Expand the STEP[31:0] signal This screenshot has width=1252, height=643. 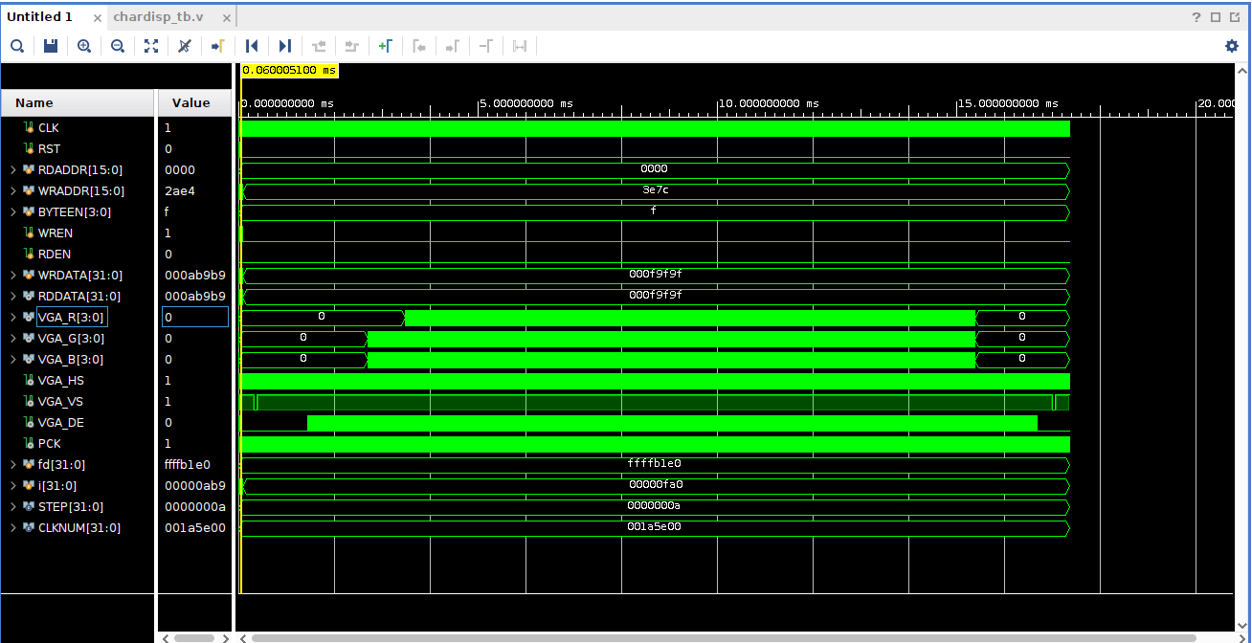click(x=12, y=506)
